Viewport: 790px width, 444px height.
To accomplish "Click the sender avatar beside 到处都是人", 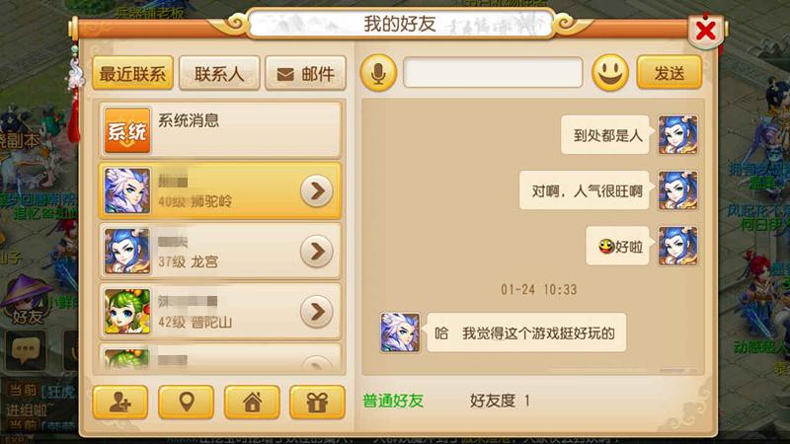I will coord(678,134).
